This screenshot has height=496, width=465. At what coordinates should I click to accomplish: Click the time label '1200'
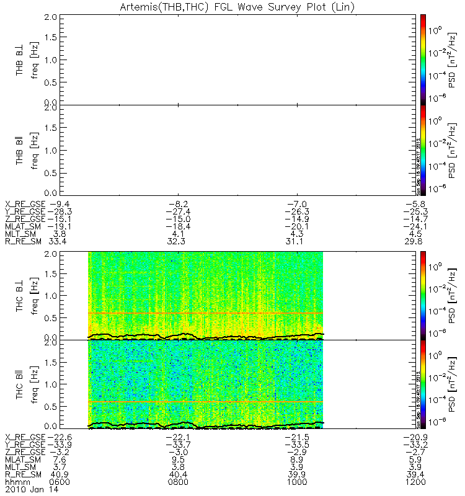(x=415, y=482)
